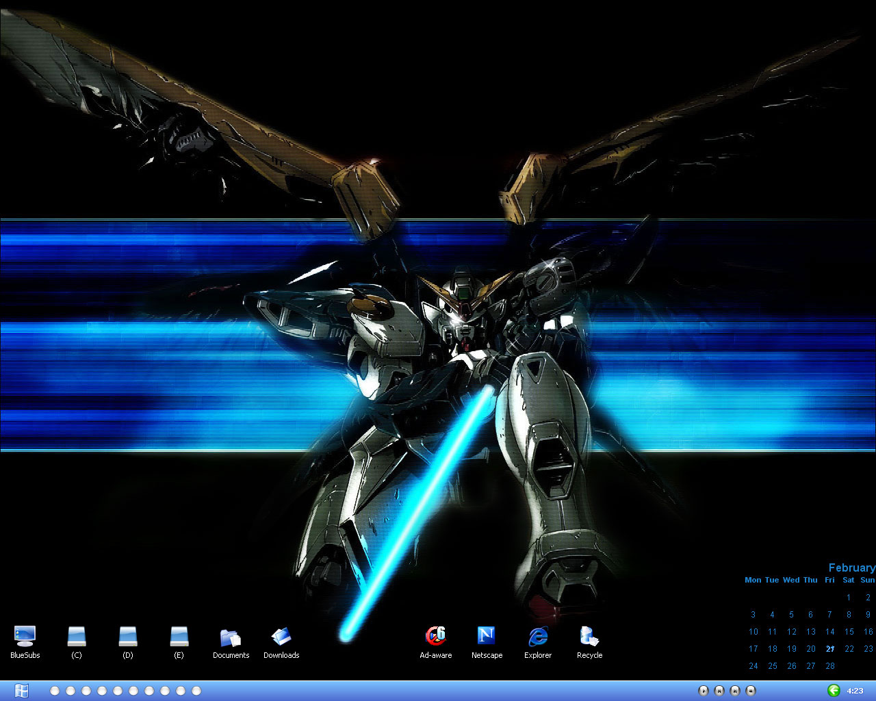Screen dimensions: 876x701
Task: Click the February calendar month title
Action: (851, 568)
